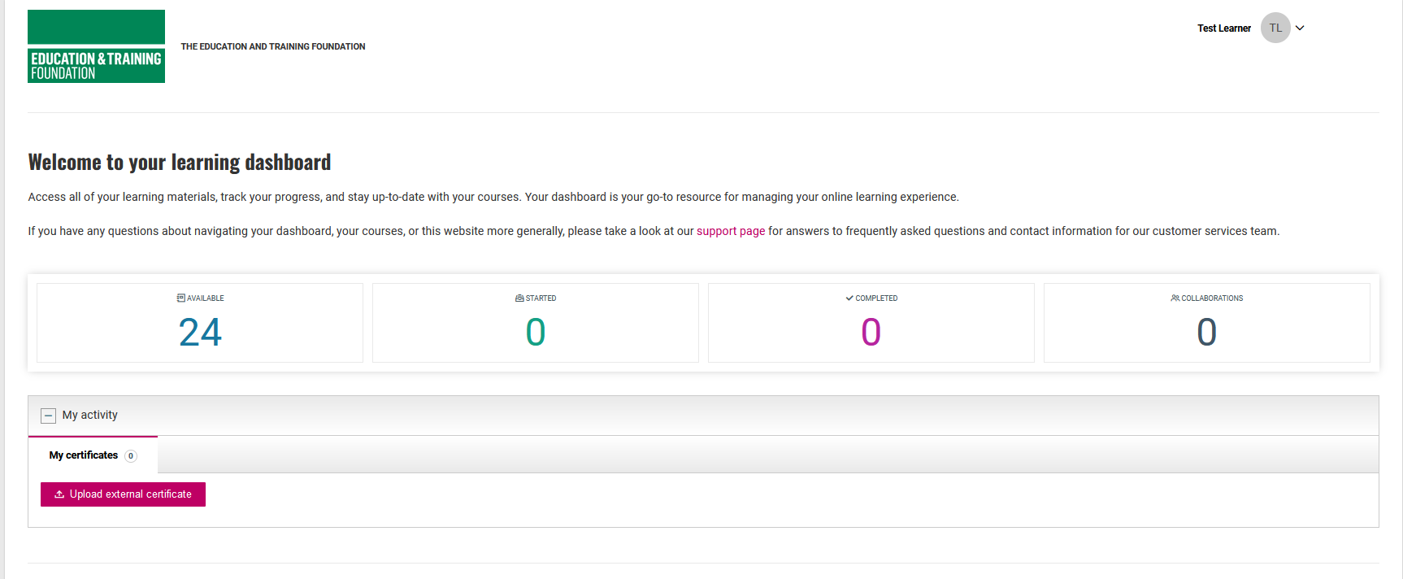Click the Available tile icon
The height and width of the screenshot is (579, 1403).
coord(180,298)
